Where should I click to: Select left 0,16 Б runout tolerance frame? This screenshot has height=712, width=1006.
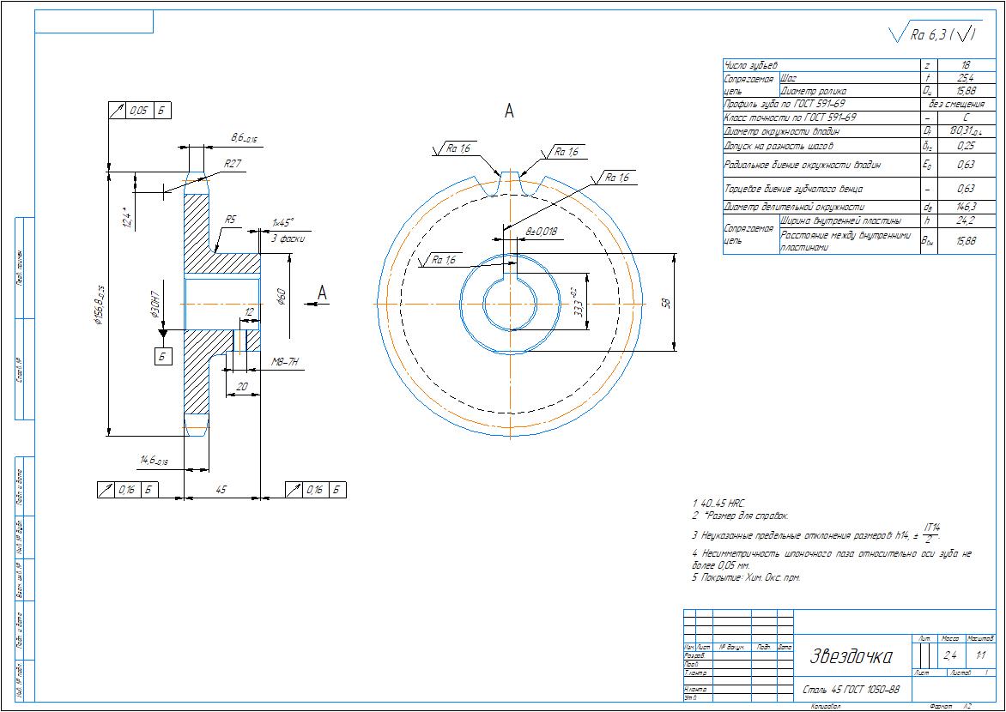click(127, 490)
